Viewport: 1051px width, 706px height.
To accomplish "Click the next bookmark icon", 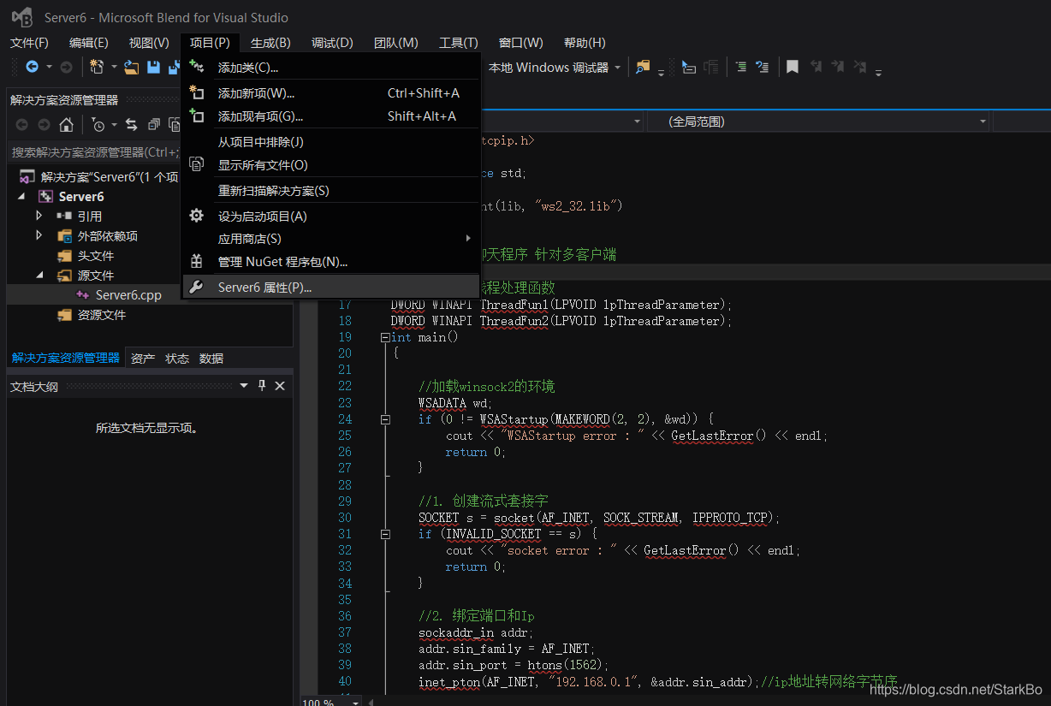I will tap(838, 67).
